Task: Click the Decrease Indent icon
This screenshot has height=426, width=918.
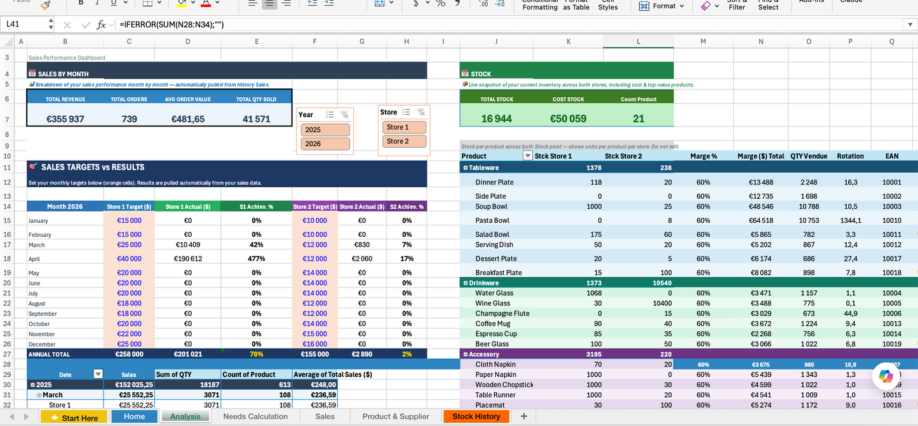Action: click(x=312, y=3)
